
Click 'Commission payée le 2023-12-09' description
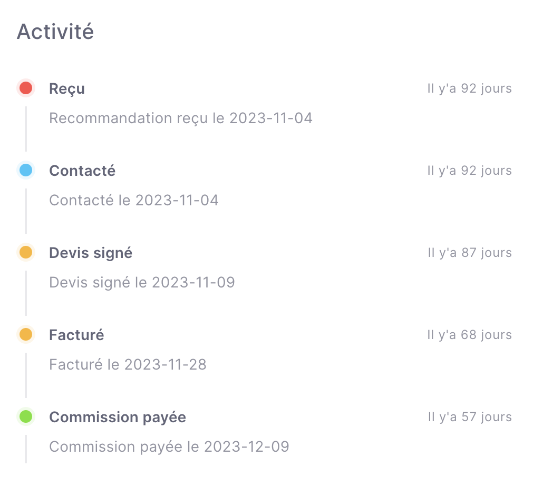pyautogui.click(x=169, y=447)
